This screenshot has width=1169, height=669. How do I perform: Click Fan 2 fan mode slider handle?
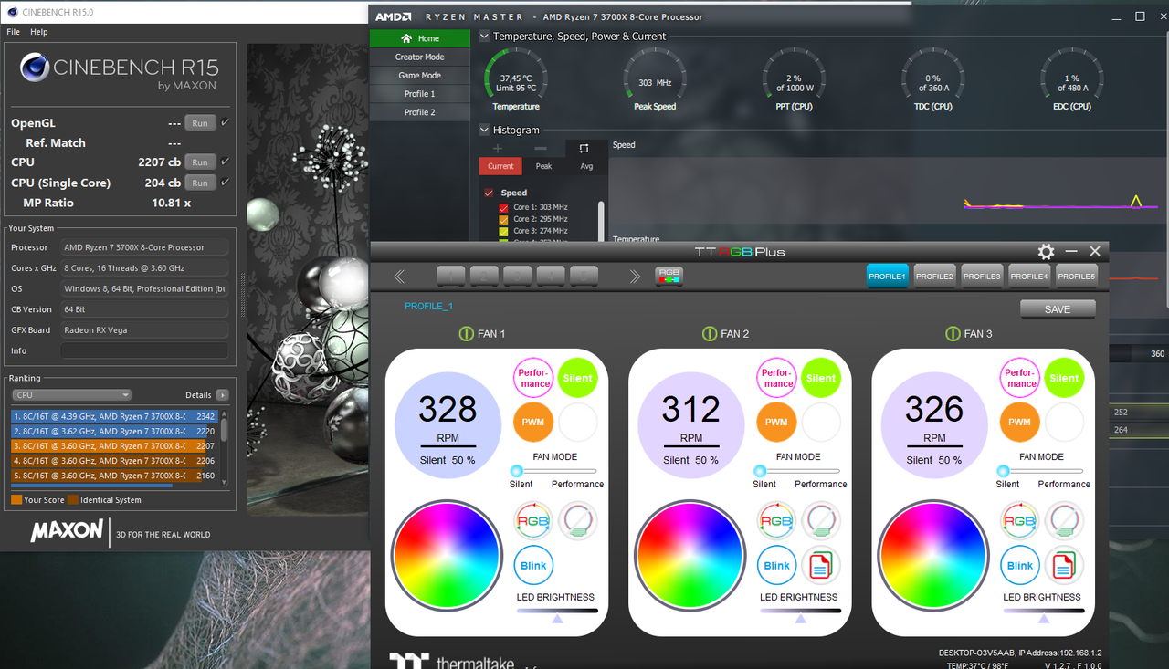(x=760, y=470)
